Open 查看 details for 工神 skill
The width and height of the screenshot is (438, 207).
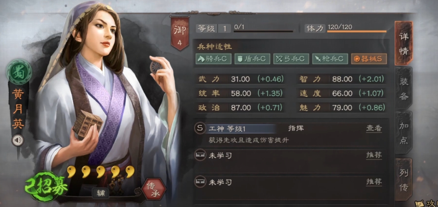tap(374, 128)
